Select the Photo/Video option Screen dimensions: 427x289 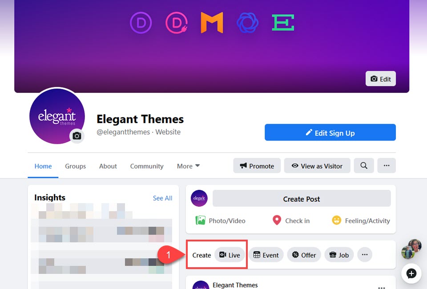tap(220, 221)
